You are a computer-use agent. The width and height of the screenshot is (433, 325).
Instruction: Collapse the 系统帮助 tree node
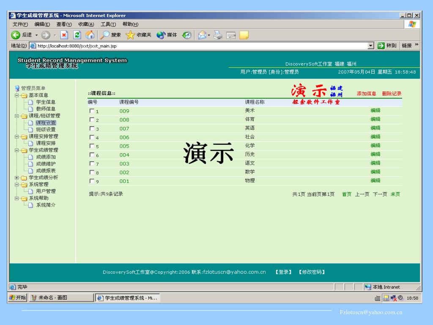coord(17,198)
